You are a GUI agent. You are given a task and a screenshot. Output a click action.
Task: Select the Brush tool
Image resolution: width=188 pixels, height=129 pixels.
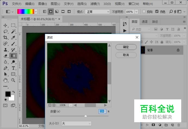[x=13, y=44]
